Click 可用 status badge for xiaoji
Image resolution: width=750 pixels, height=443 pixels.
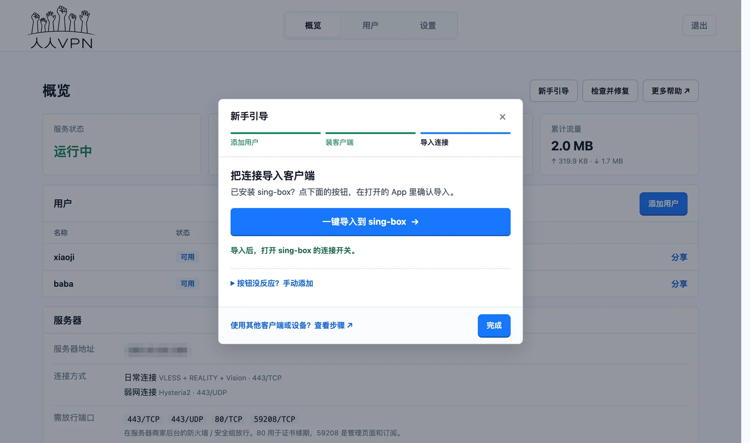pyautogui.click(x=187, y=257)
